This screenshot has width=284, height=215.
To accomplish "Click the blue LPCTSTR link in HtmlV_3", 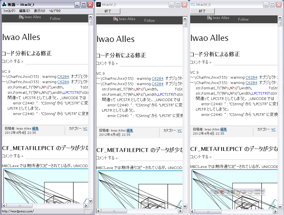I will click(x=259, y=94).
